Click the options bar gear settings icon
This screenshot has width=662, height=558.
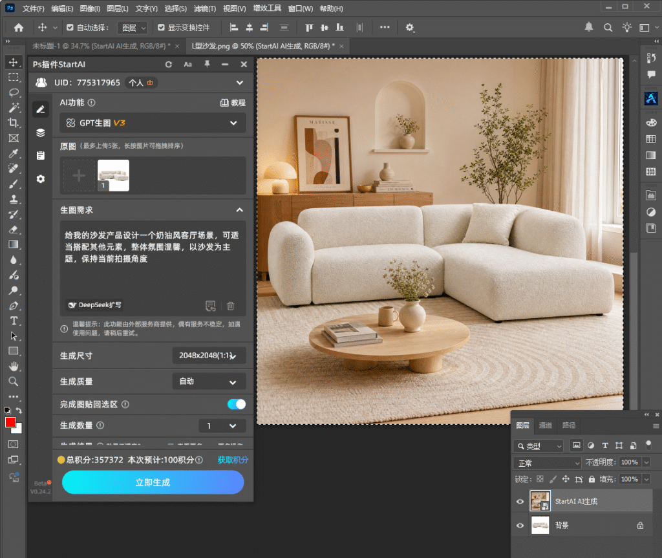point(409,27)
